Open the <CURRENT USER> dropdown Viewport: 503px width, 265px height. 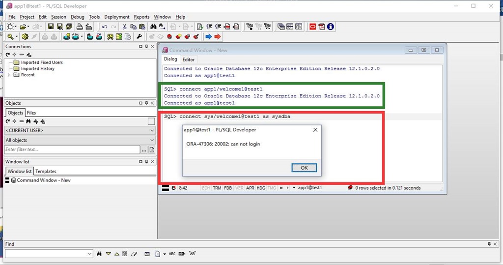[80, 130]
